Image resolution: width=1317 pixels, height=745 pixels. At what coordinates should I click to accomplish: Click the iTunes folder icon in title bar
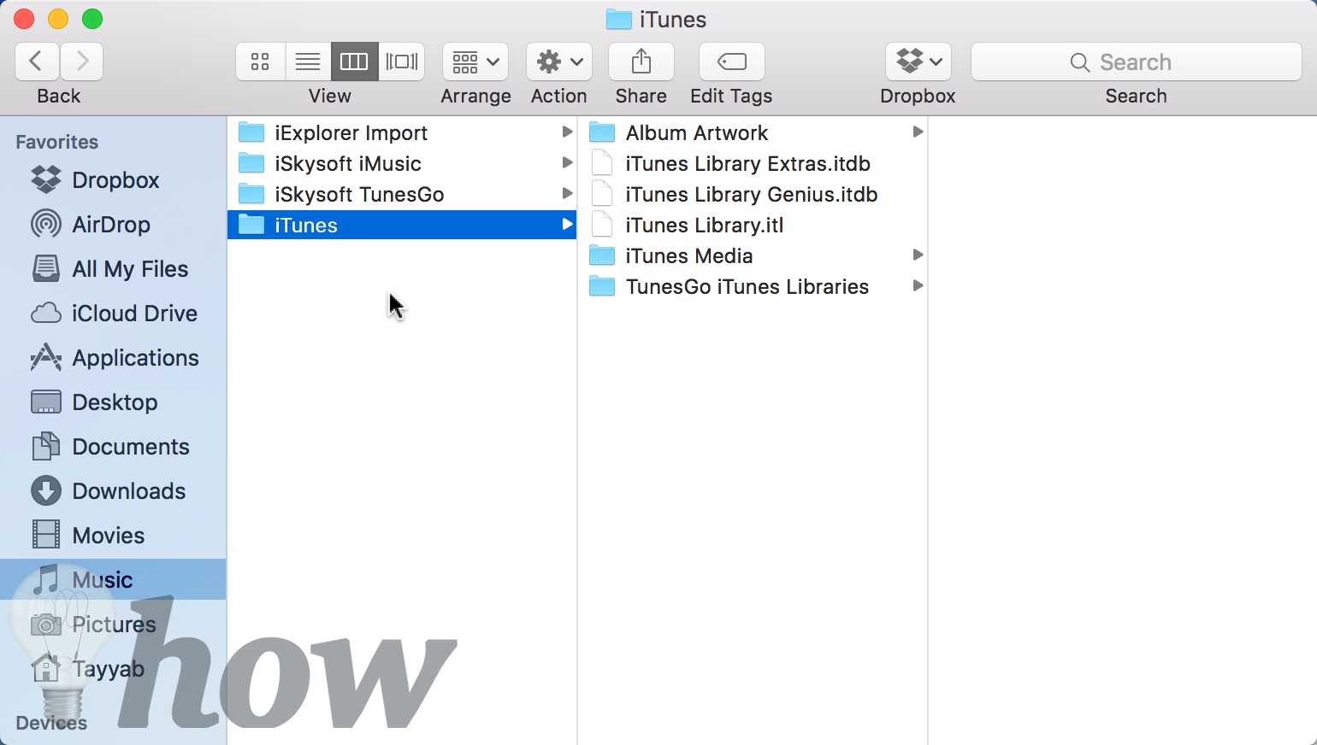pos(619,19)
